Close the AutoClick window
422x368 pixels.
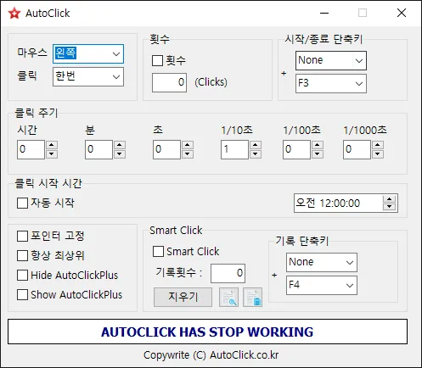pyautogui.click(x=402, y=13)
